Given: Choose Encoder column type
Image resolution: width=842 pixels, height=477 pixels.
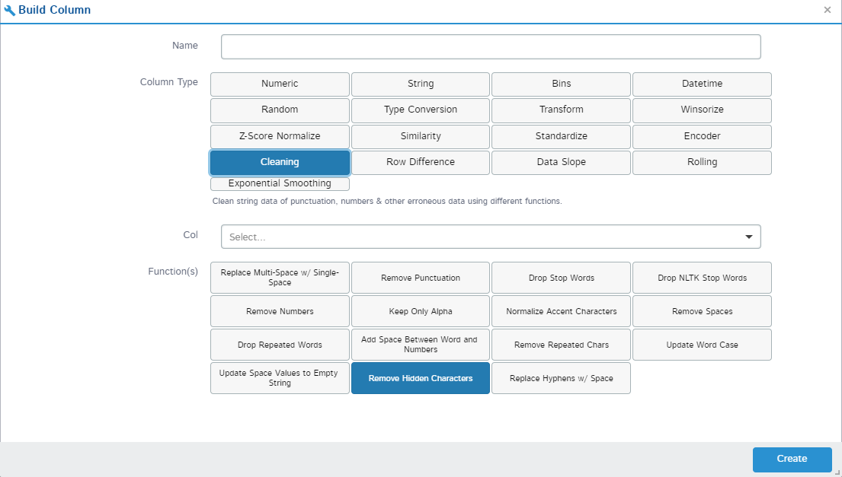Looking at the screenshot, I should pos(702,136).
